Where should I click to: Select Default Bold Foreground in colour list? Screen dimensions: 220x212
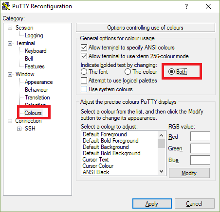pyautogui.click(x=110, y=141)
